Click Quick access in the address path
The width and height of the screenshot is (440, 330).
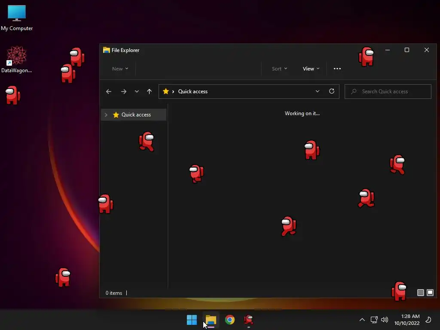coord(193,92)
